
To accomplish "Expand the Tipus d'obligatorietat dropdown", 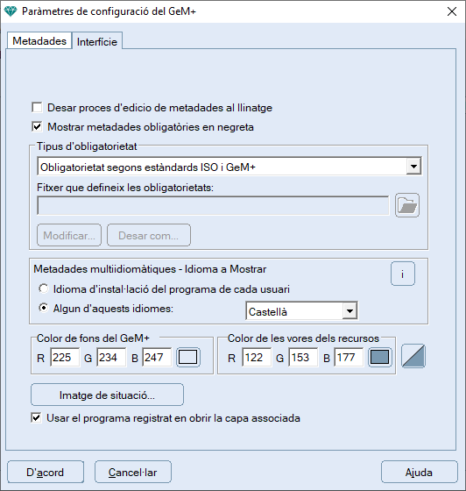I will [x=413, y=167].
